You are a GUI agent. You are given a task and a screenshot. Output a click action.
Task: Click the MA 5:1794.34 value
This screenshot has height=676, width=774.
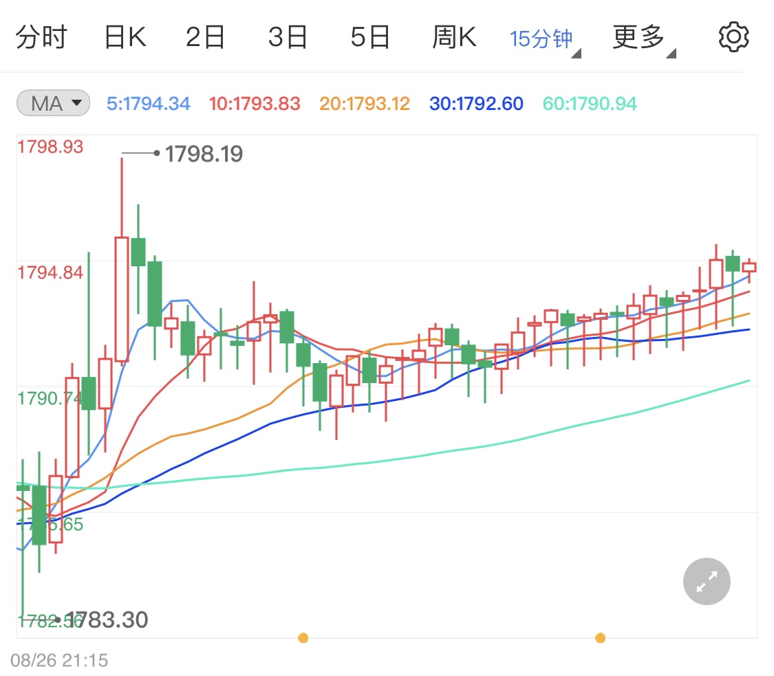148,104
